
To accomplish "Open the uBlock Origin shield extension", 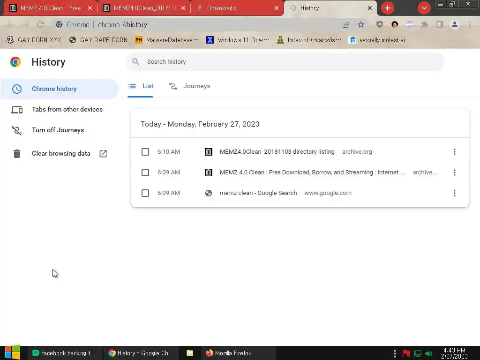I will tap(380, 24).
